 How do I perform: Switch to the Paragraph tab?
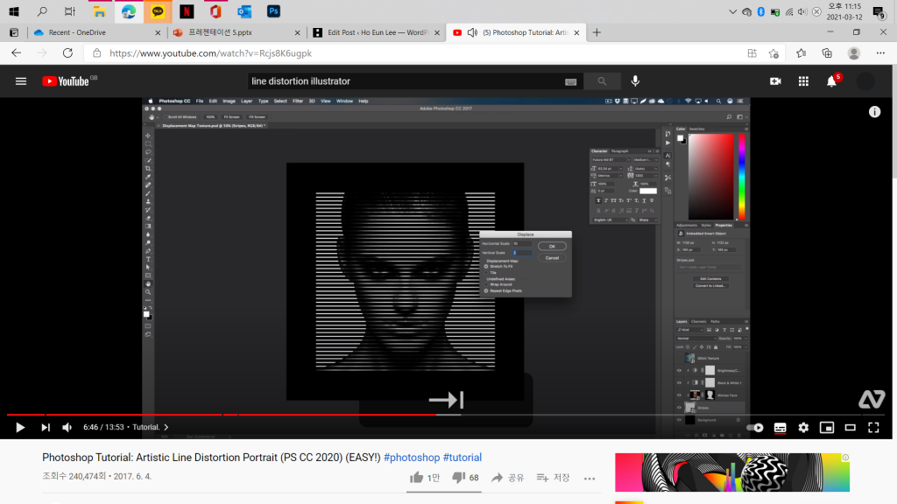(x=619, y=151)
